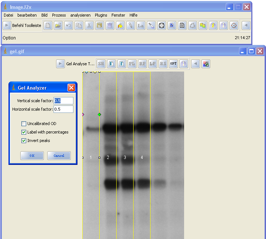266x239 pixels.
Task: Expand the Gel Analyse toolbar play arrow
Action: pos(61,64)
